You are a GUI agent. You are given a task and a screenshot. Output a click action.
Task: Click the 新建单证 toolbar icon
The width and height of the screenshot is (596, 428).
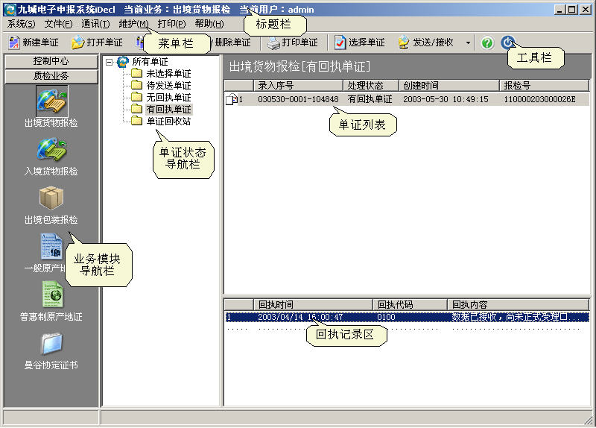pyautogui.click(x=13, y=43)
